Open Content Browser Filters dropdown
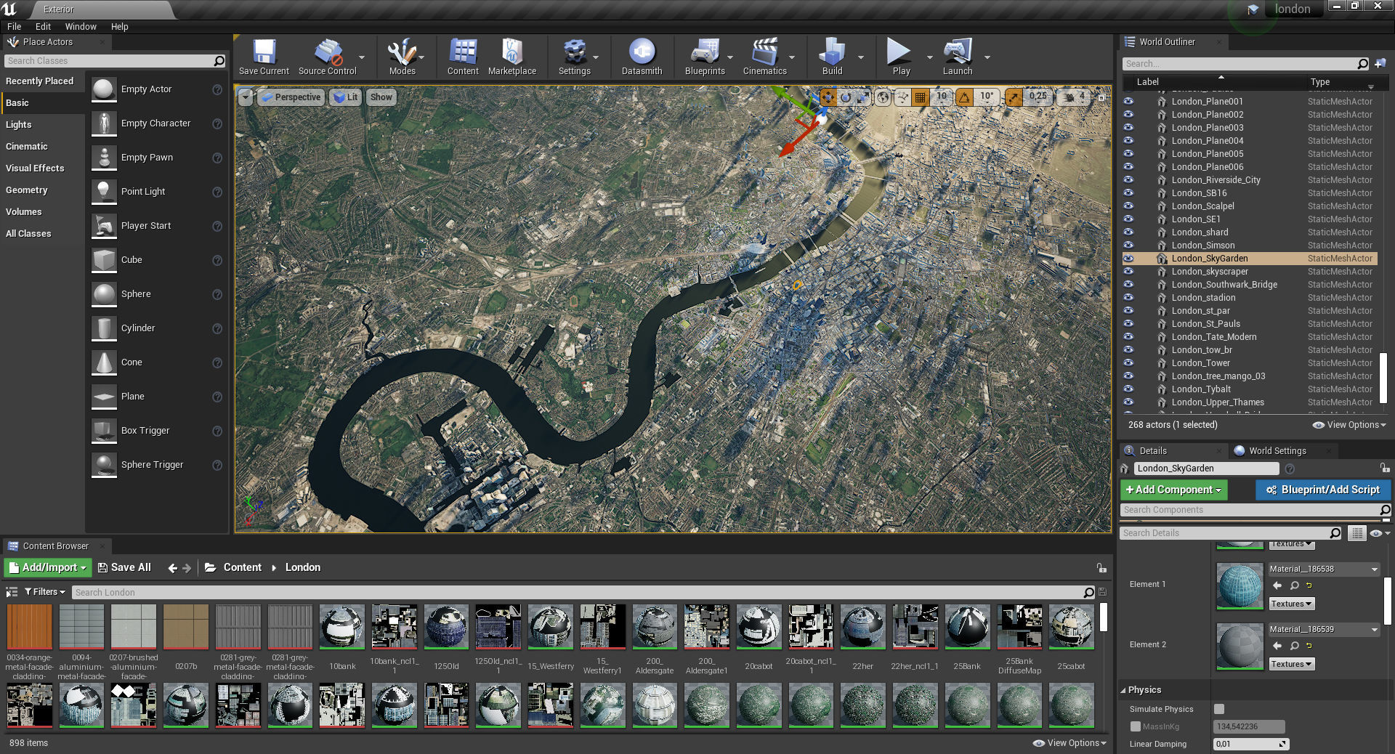Screen dimensions: 1395x754 point(45,592)
